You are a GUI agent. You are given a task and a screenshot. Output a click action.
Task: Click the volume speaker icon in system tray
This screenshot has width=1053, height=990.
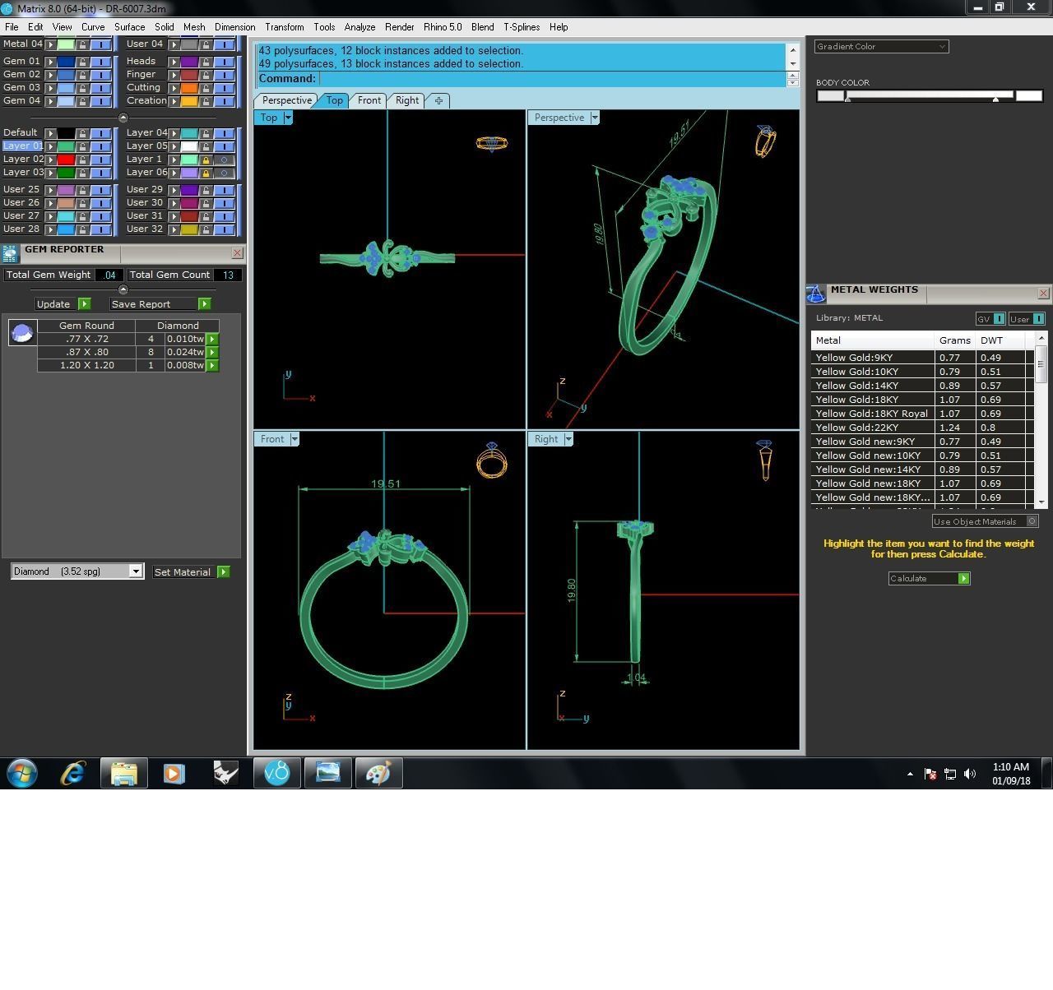point(970,774)
